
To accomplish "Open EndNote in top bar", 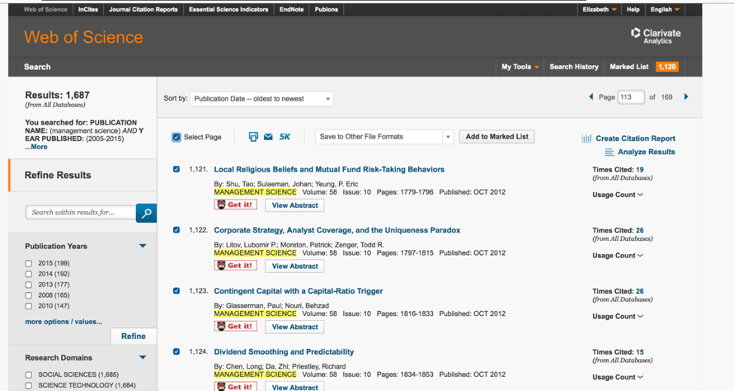I will [x=291, y=9].
